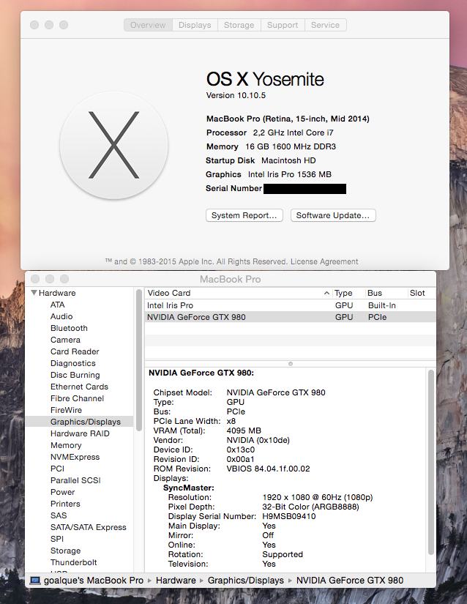Open the Service tab
Image resolution: width=467 pixels, height=604 pixels.
point(325,25)
